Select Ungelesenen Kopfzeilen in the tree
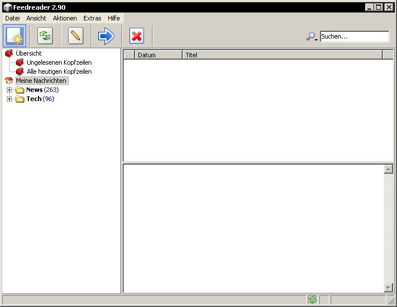 [x=59, y=62]
